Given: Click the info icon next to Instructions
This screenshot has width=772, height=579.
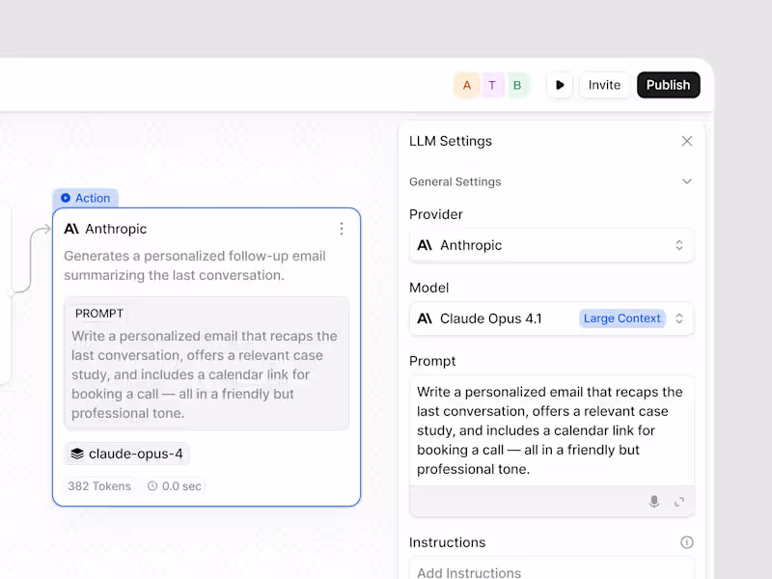Looking at the screenshot, I should [686, 542].
